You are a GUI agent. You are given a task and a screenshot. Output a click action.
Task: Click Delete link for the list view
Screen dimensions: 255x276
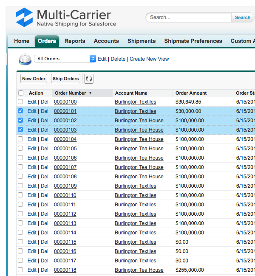(x=118, y=59)
